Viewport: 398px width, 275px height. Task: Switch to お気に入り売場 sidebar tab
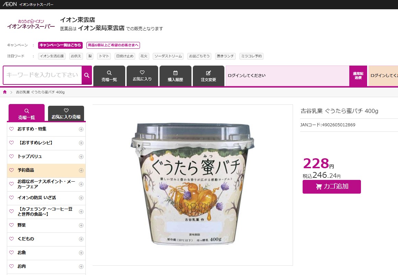[66, 114]
